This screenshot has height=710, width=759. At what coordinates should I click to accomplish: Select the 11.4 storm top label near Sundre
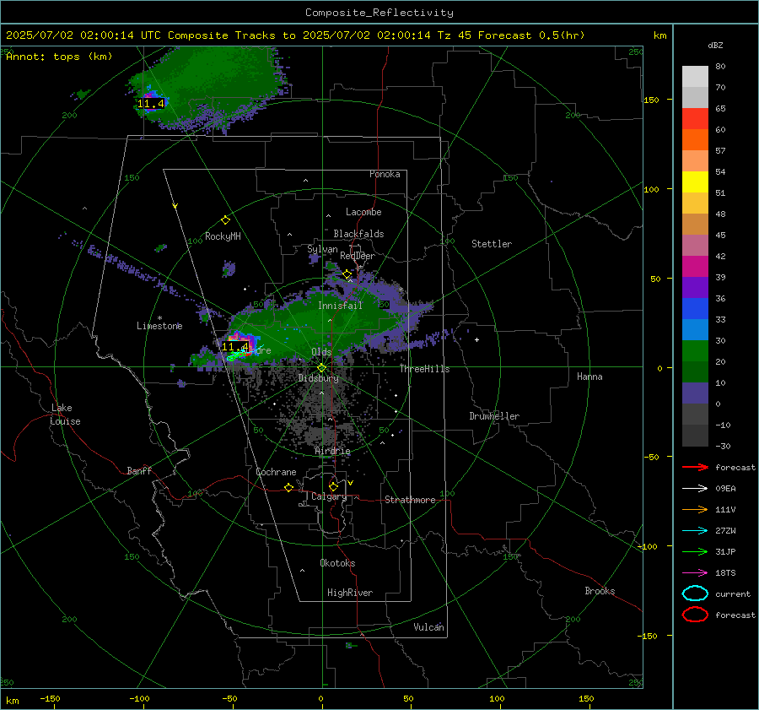(x=235, y=346)
